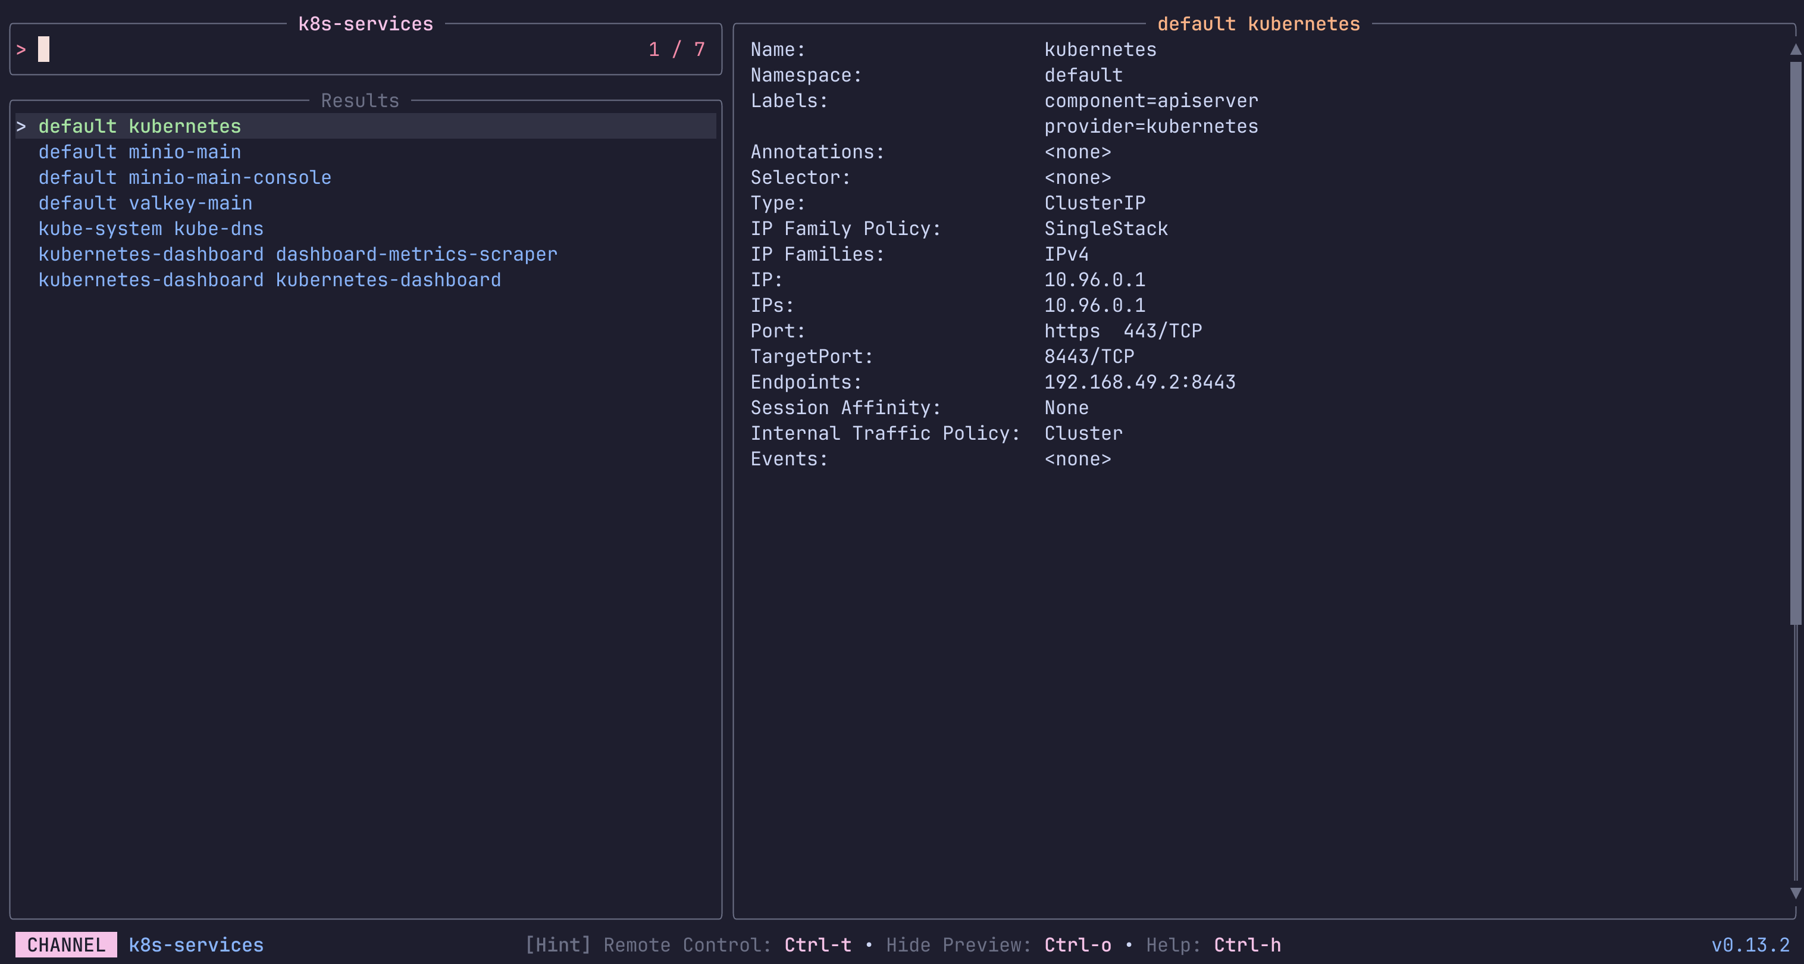
Task: Click the Ctrl-t remote control hint
Action: pyautogui.click(x=818, y=945)
